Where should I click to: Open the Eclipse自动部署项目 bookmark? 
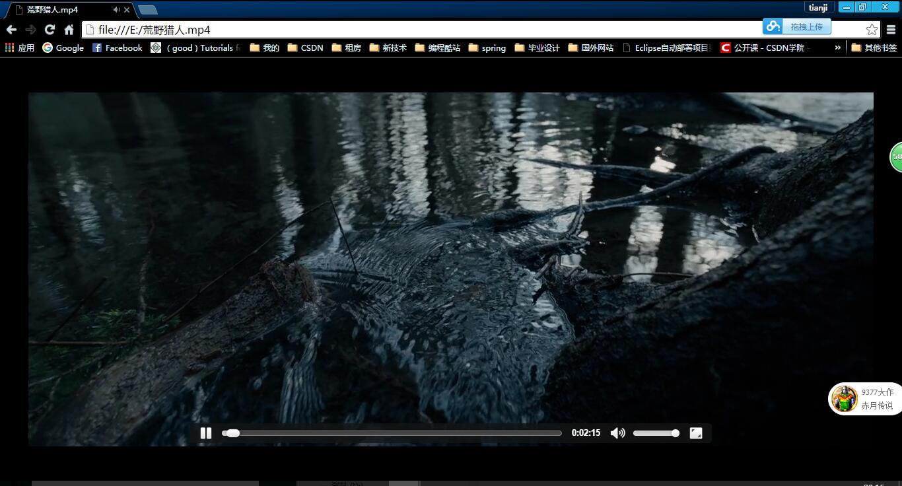pyautogui.click(x=667, y=48)
